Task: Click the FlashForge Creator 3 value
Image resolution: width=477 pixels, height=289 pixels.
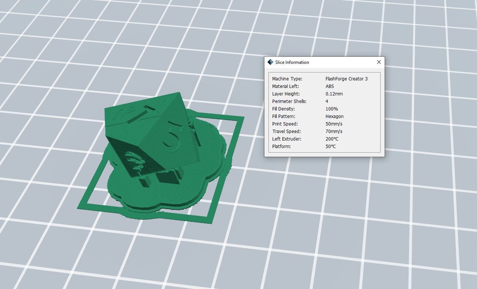Action: click(346, 79)
